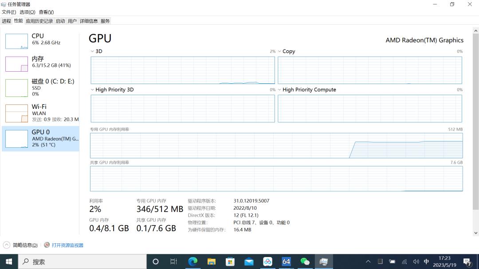The image size is (479, 269).
Task: Click the speaker icon in the system tray
Action: (x=416, y=261)
